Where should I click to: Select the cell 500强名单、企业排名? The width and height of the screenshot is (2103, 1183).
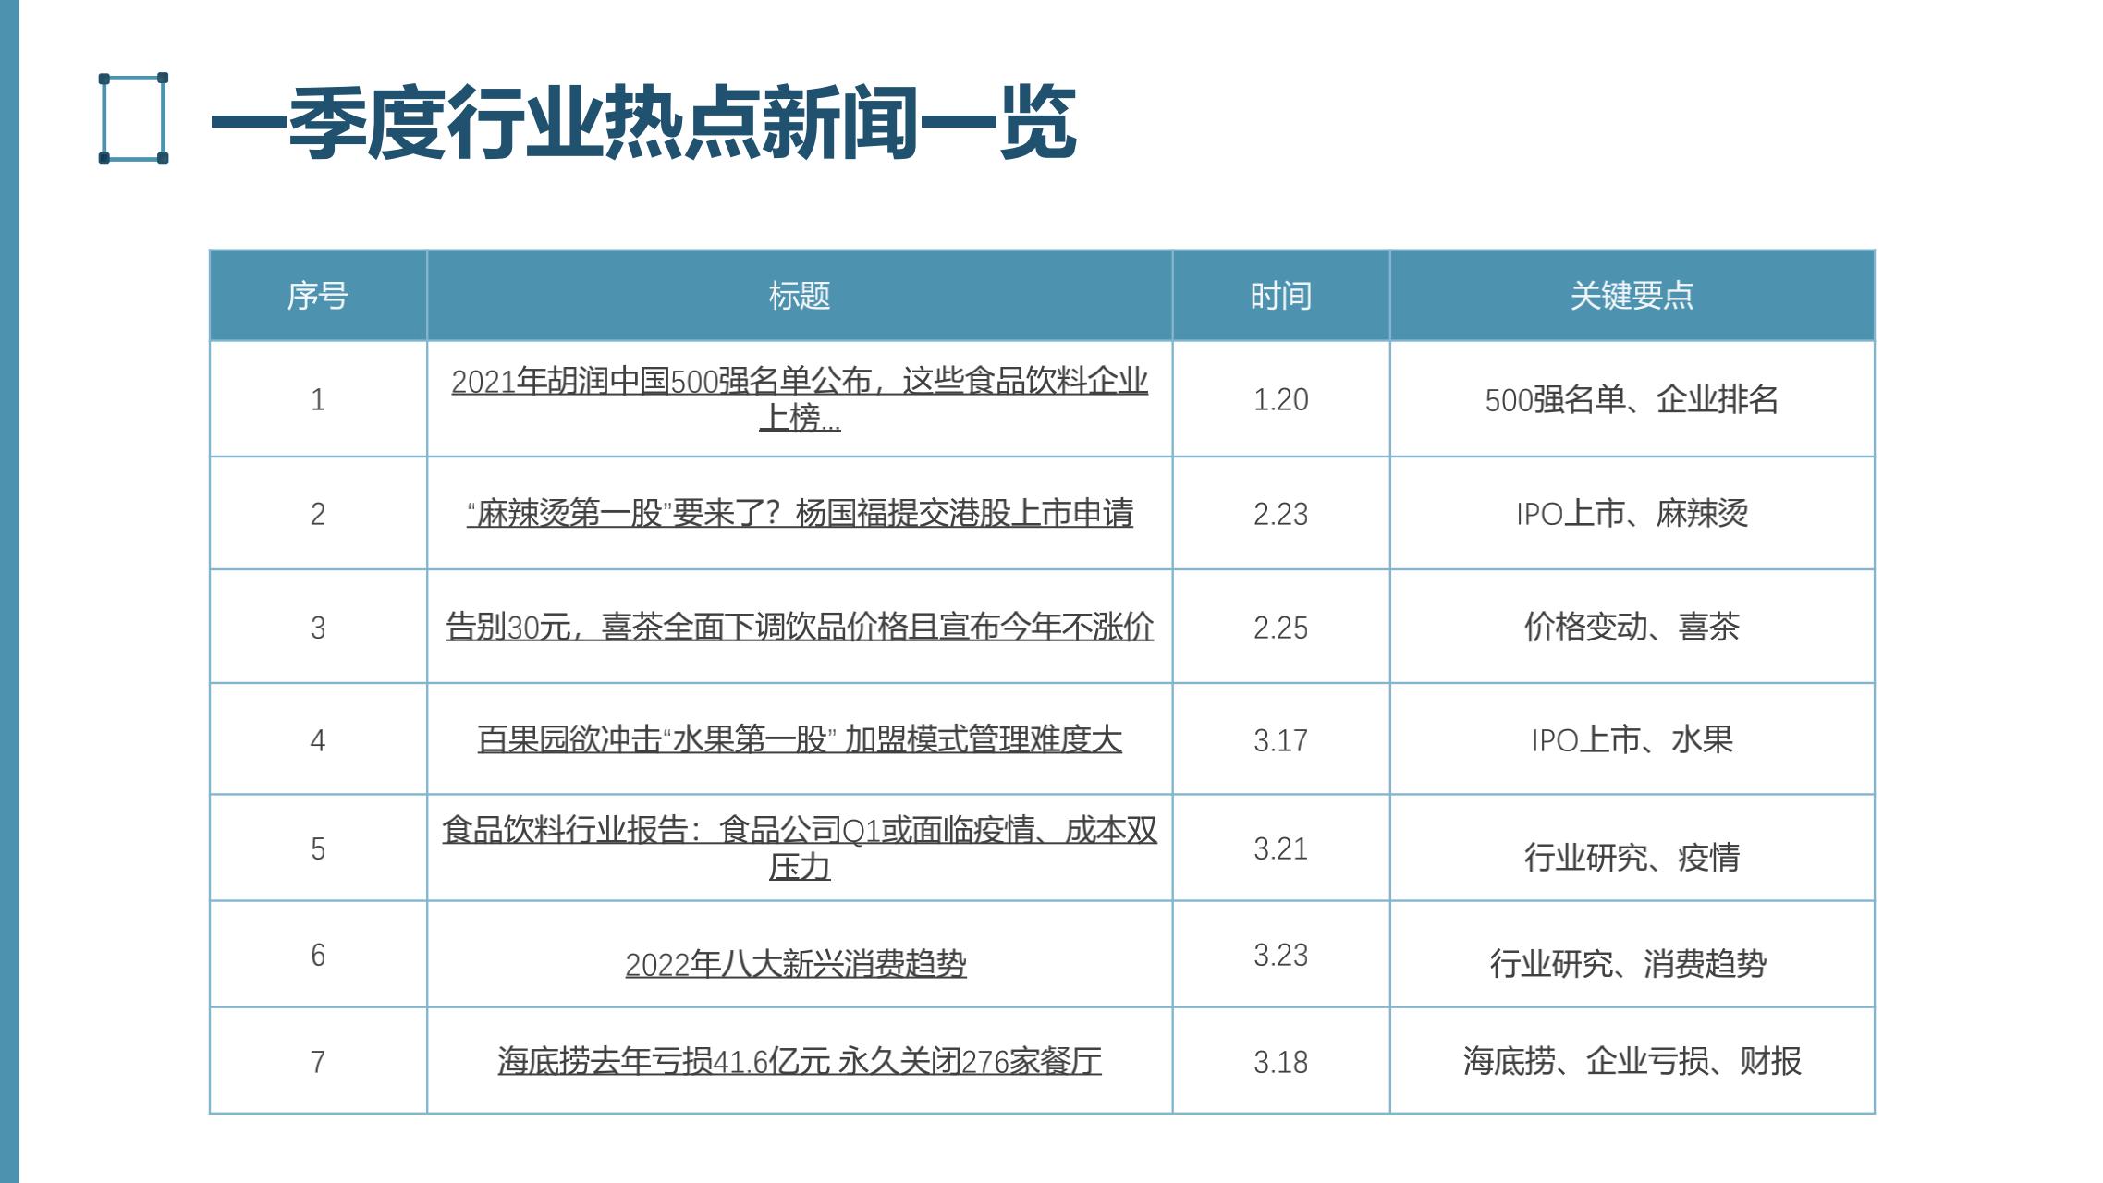click(1632, 400)
